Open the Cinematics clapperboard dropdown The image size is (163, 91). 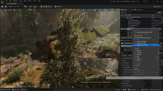click(35, 7)
